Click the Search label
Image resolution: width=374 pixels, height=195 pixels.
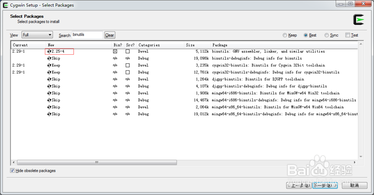[x=64, y=35]
